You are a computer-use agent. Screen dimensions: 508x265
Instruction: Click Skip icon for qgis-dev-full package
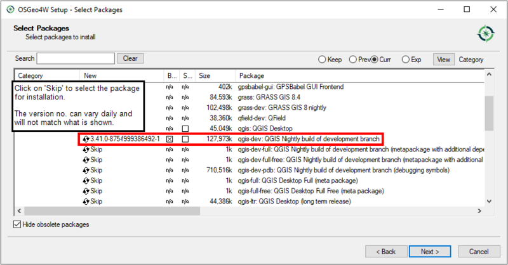[86, 149]
